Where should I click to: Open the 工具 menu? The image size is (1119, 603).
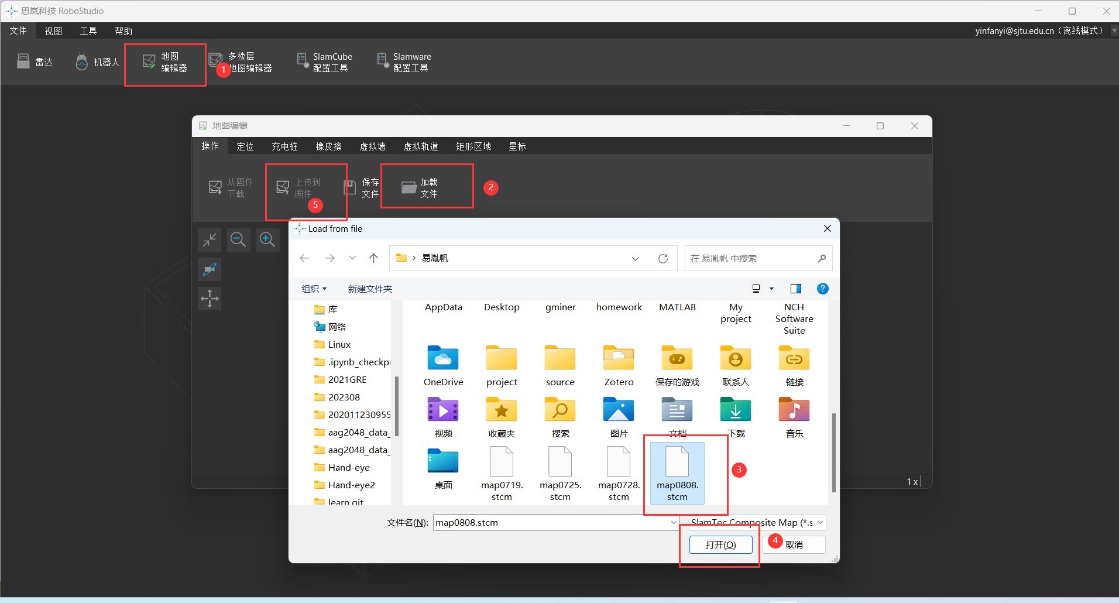coord(88,31)
